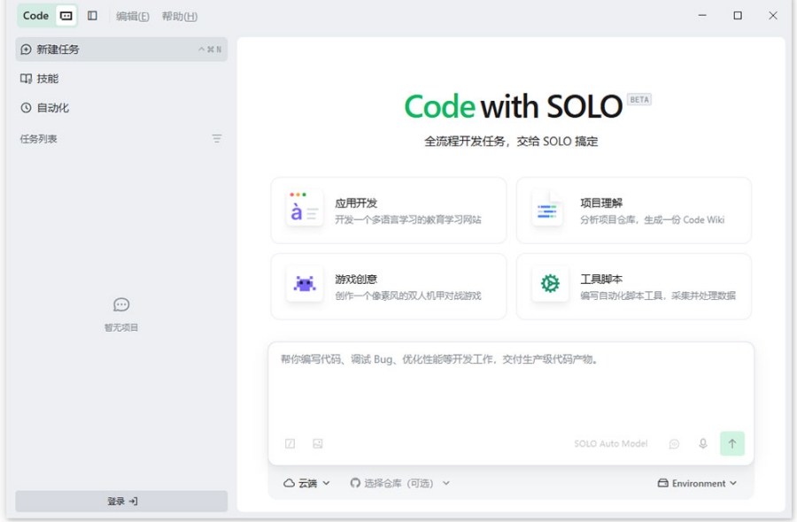The width and height of the screenshot is (797, 522).
Task: Click the 任务列表 heading
Action: coord(39,139)
